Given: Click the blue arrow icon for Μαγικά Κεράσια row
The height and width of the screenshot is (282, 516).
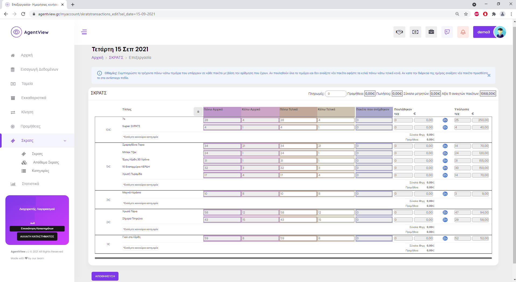Looking at the screenshot, I should coord(445,194).
